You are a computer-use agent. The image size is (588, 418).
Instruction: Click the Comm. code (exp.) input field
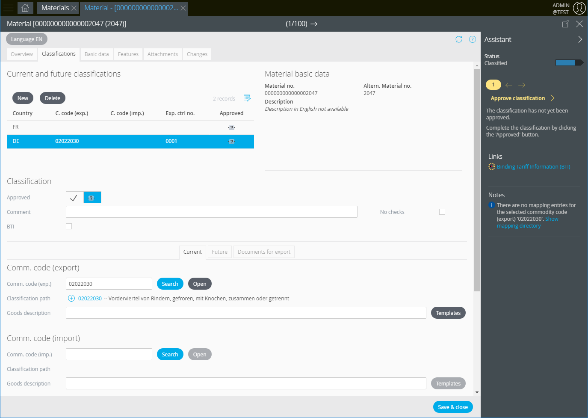point(109,284)
